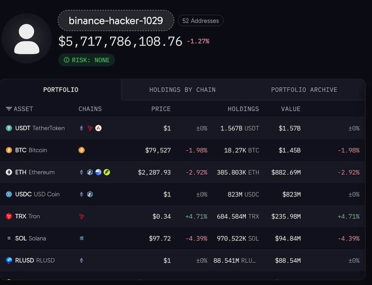
Task: Click the ETH holdings 385.803K ETH
Action: coord(238,172)
